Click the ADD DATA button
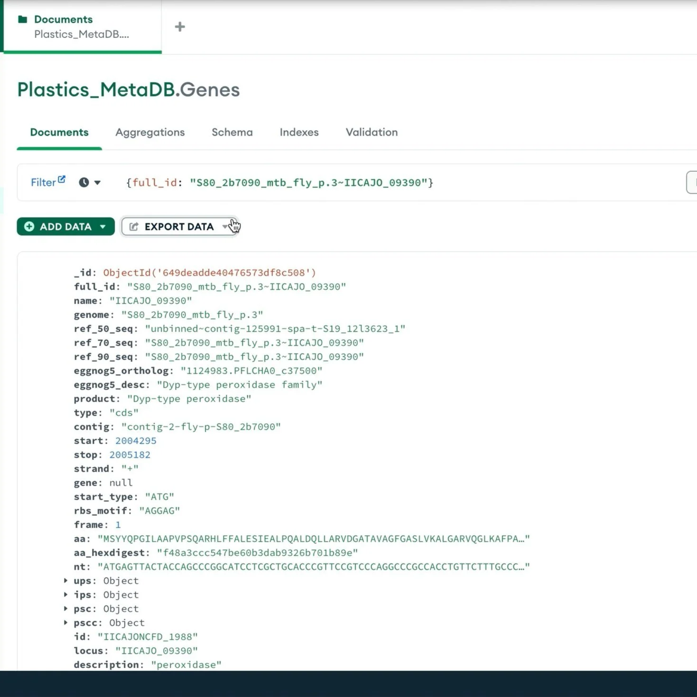 click(x=65, y=226)
